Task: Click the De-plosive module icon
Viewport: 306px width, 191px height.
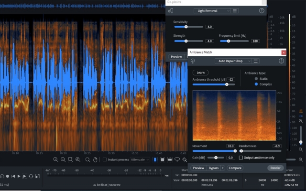Action: pyautogui.click(x=171, y=11)
